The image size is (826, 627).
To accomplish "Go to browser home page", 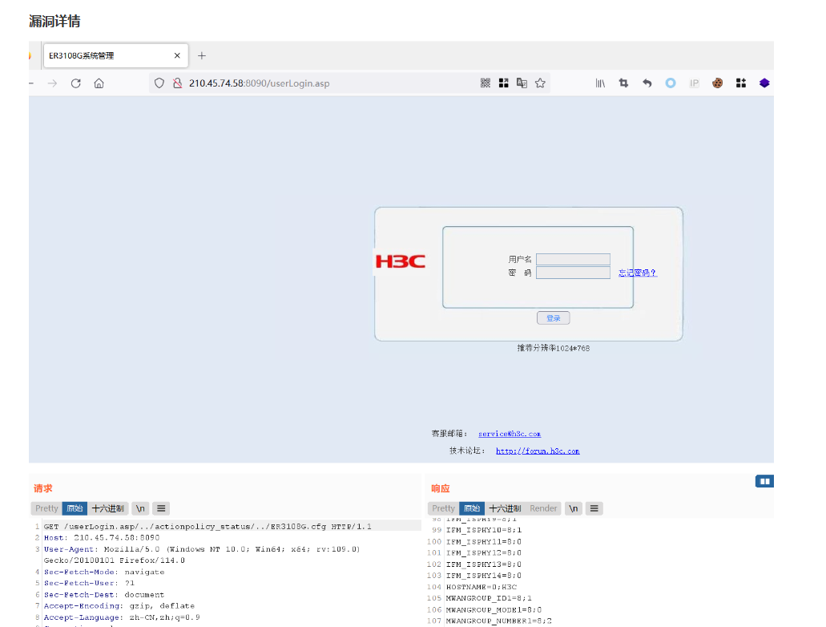I will 99,83.
